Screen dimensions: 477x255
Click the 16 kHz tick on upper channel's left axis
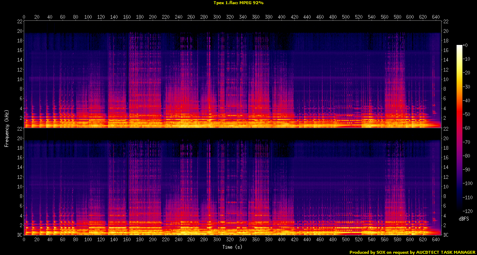click(x=19, y=50)
